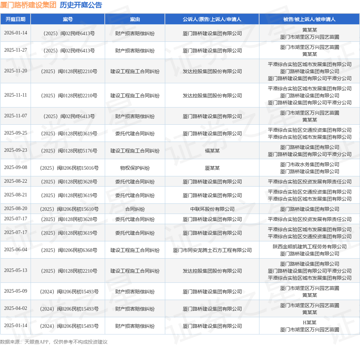The height and width of the screenshot is (345, 360).
Task: Click plaintiff 厦某某
Action: coord(212,168)
